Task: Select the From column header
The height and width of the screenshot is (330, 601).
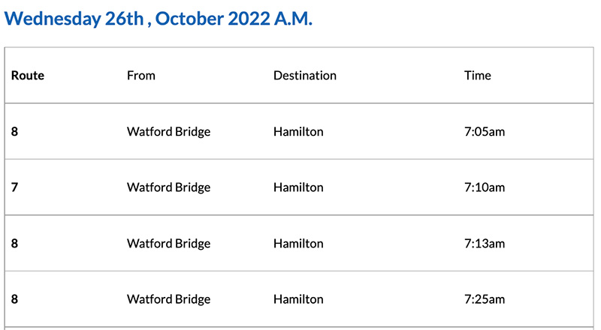Action: (x=141, y=75)
